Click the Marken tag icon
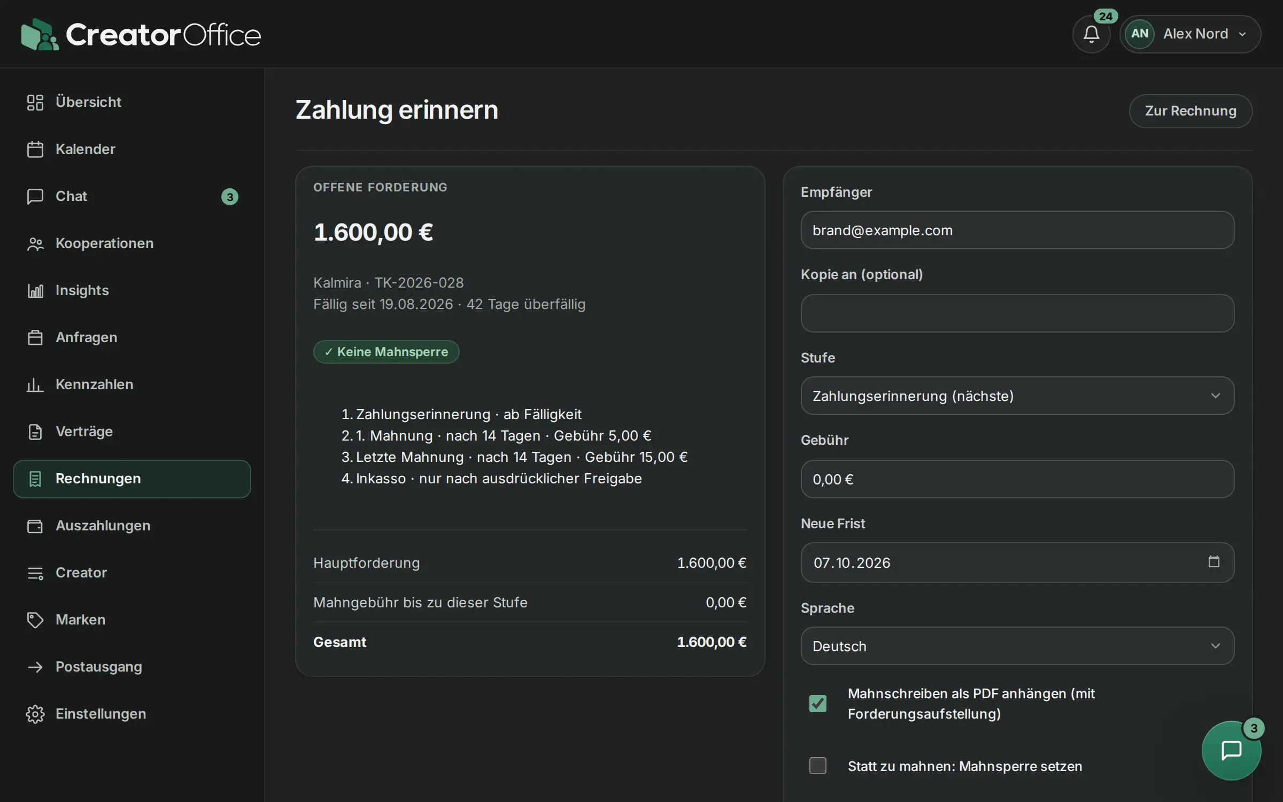The width and height of the screenshot is (1283, 802). click(x=35, y=620)
